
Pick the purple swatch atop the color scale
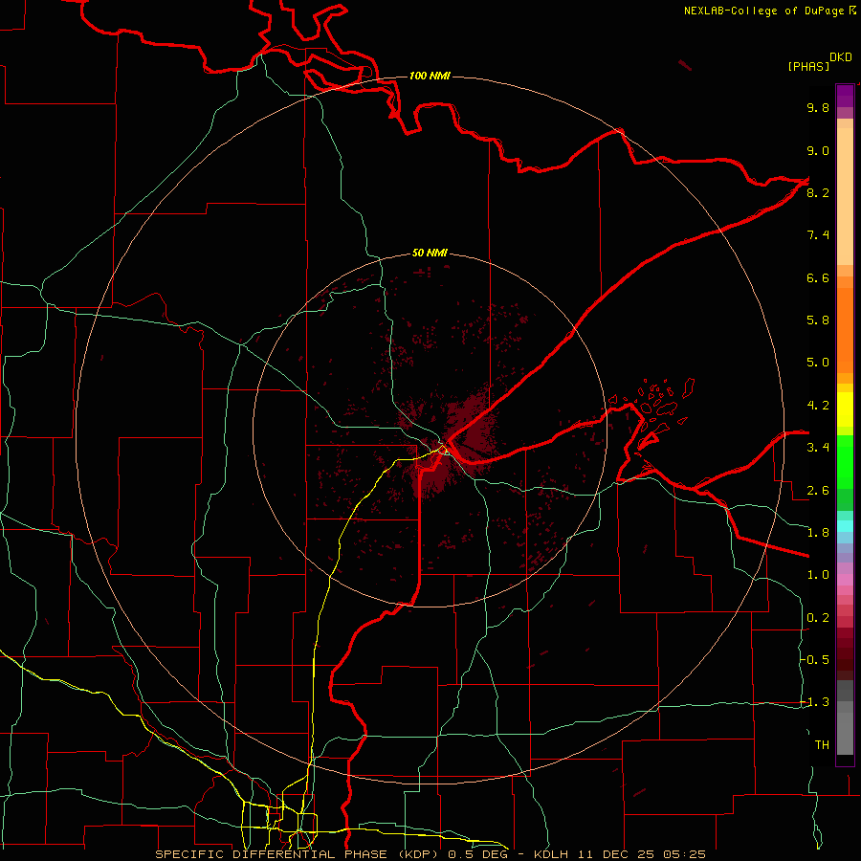pos(845,96)
